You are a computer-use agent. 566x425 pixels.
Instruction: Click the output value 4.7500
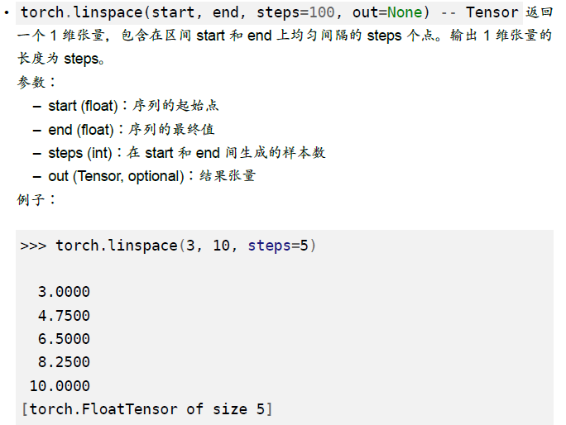pos(64,316)
